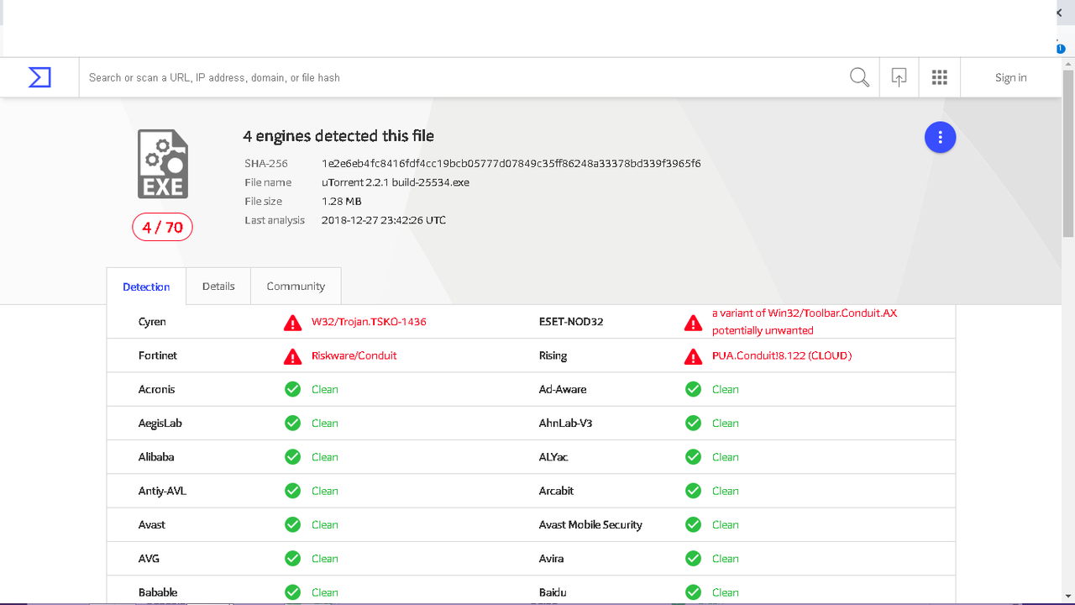Click file name uTorrent 2.2.1 build-25534.exe

point(395,182)
